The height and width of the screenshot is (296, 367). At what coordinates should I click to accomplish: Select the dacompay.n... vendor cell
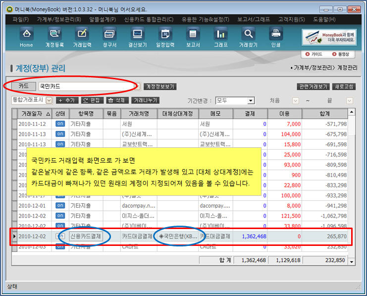point(139,206)
